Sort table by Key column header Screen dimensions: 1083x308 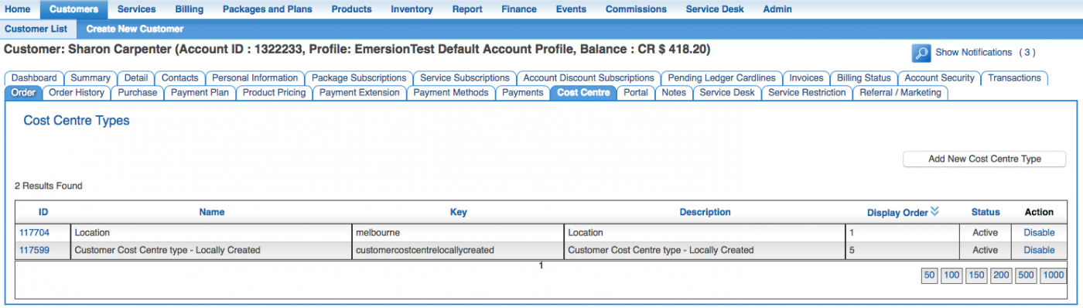point(459,212)
